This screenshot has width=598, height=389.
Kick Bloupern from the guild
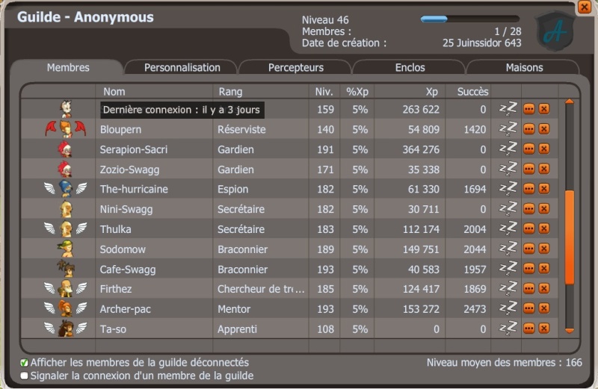tap(544, 128)
